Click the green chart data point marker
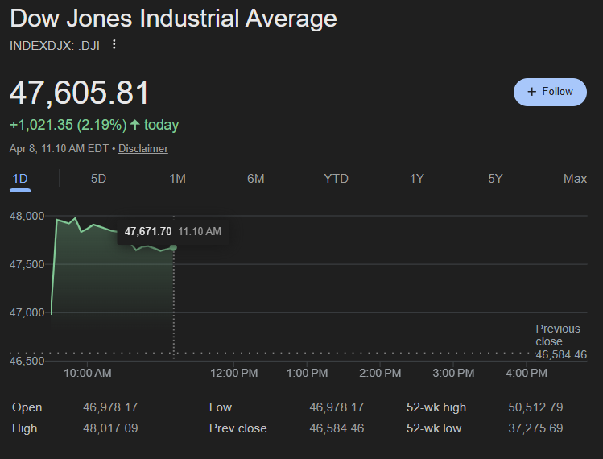 (x=173, y=247)
